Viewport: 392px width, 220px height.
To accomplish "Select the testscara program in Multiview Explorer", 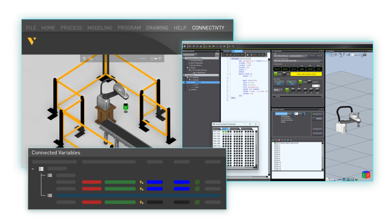I will tap(199, 82).
